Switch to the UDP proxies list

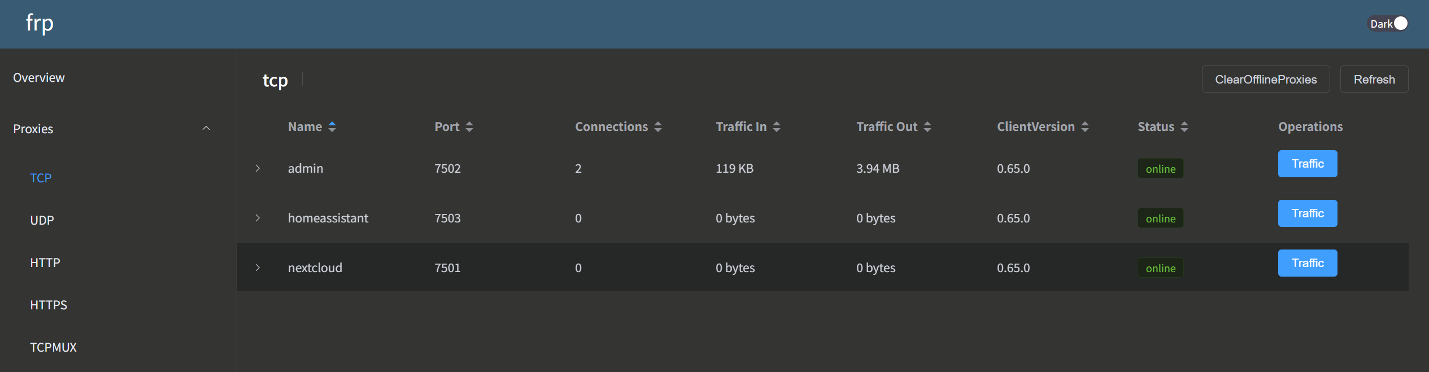(42, 220)
